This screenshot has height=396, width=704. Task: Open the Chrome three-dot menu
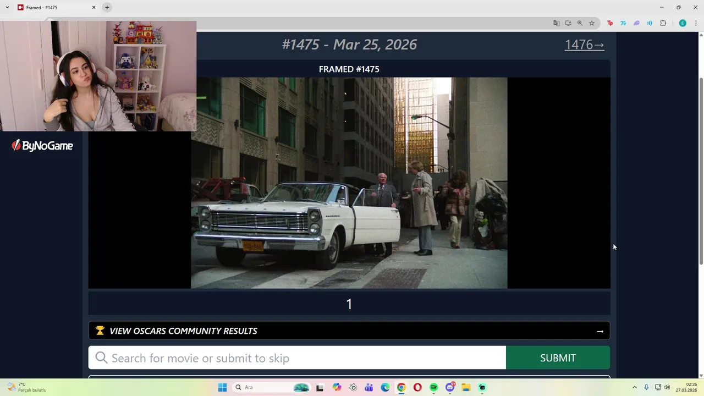click(696, 23)
